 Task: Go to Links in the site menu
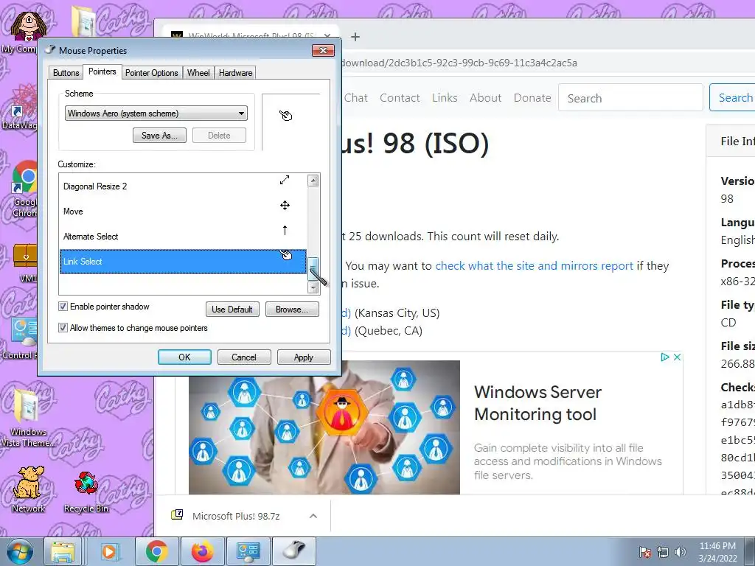[x=445, y=98]
